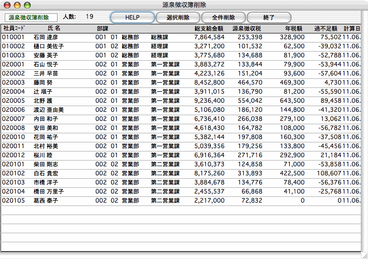Click 第二営業課 in 柴田 剛志 row
Image resolution: width=368 pixels, height=259 pixels.
pyautogui.click(x=165, y=164)
